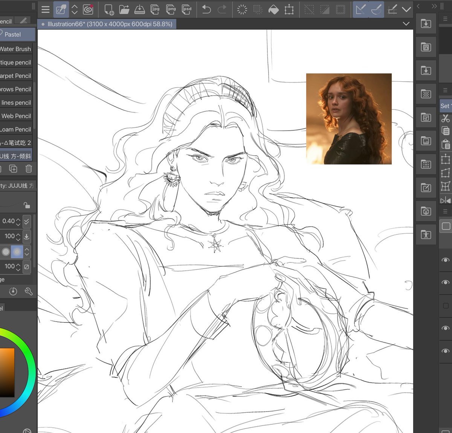Screen dimensions: 452x433
Task: Collapse the palette dock left arrow
Action: [x=418, y=6]
